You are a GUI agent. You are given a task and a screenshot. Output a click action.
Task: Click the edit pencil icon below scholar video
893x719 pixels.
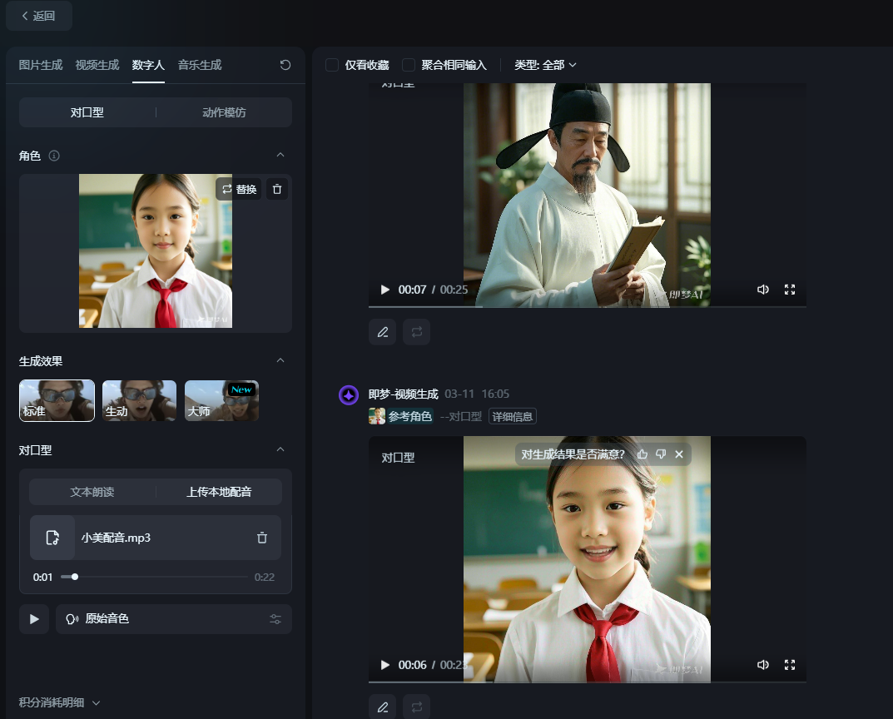(x=383, y=332)
